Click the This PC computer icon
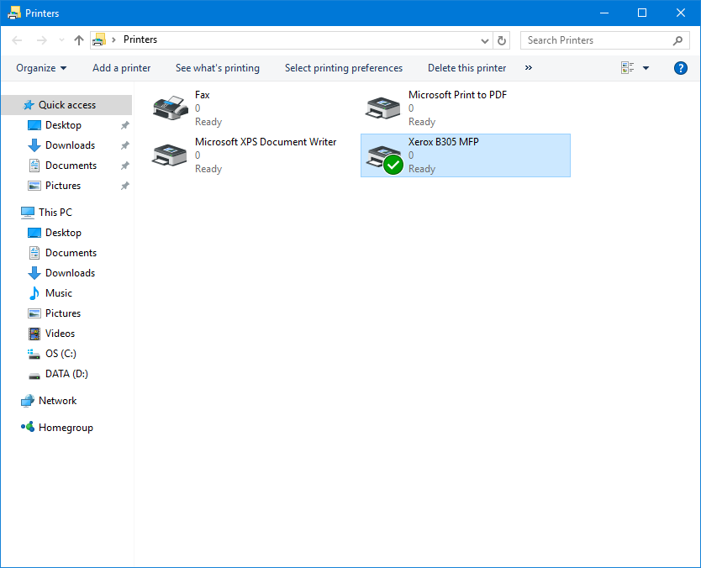The image size is (701, 568). [x=28, y=213]
